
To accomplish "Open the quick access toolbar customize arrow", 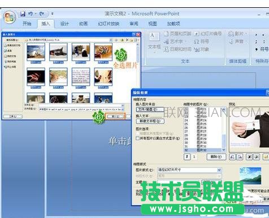I will click(52, 14).
